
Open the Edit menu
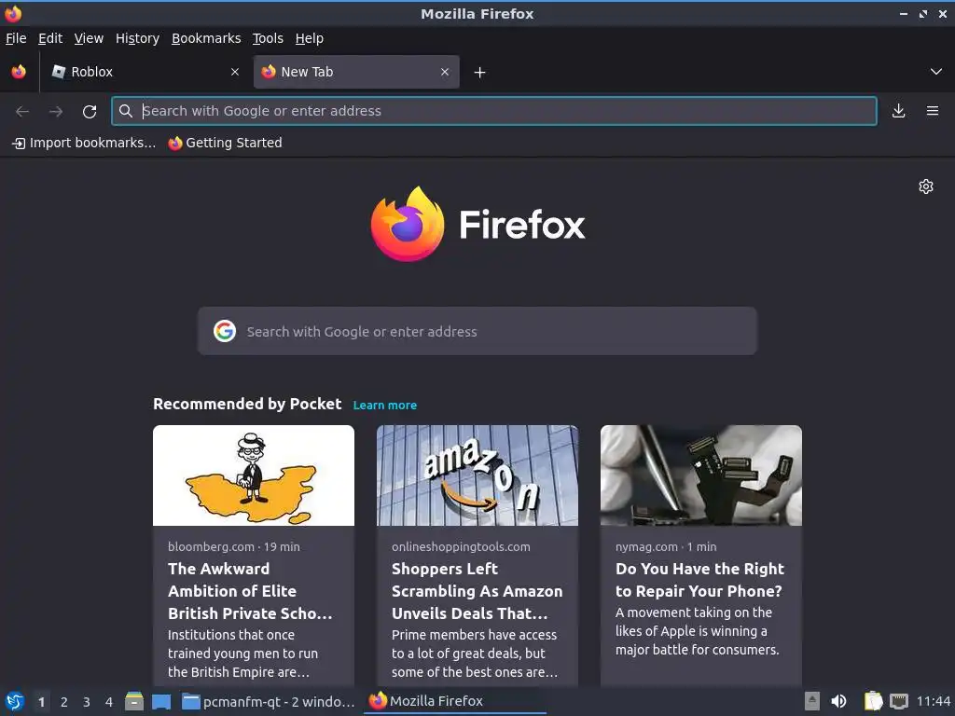(x=50, y=38)
